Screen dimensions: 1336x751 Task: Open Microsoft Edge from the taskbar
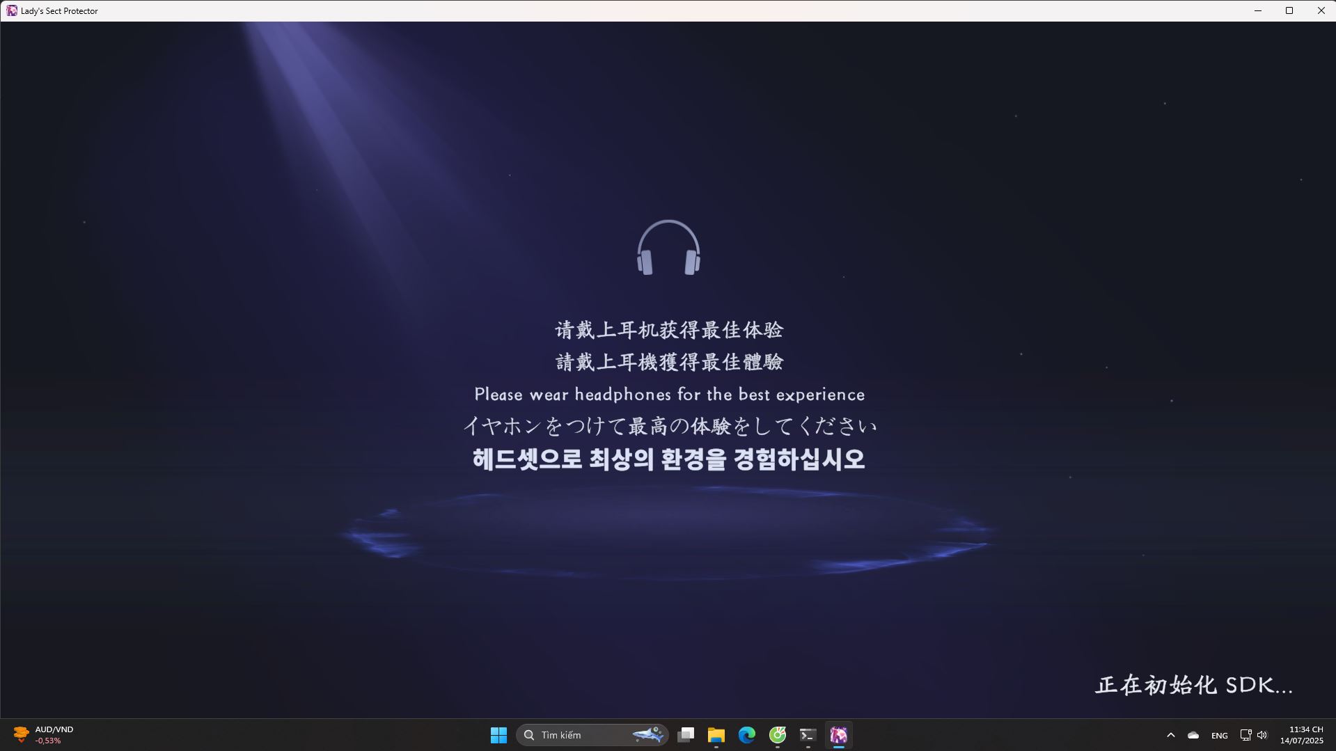pos(746,734)
